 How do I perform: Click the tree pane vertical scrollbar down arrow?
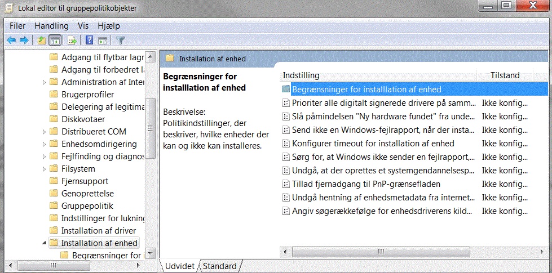(150, 253)
